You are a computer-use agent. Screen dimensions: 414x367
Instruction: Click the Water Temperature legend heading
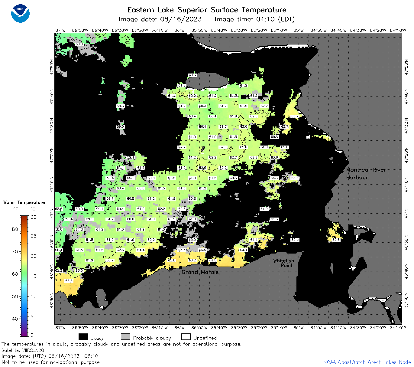tap(24, 202)
